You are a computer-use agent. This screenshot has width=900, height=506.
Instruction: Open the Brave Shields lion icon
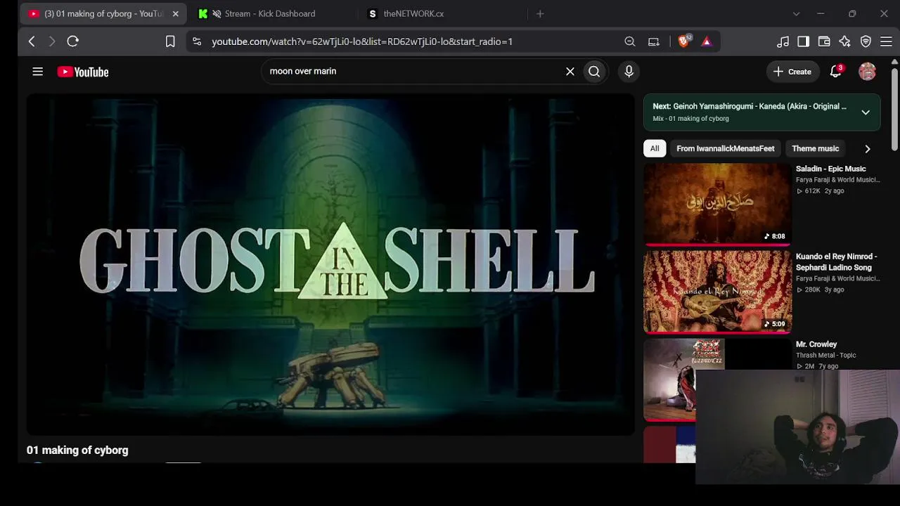coord(683,41)
